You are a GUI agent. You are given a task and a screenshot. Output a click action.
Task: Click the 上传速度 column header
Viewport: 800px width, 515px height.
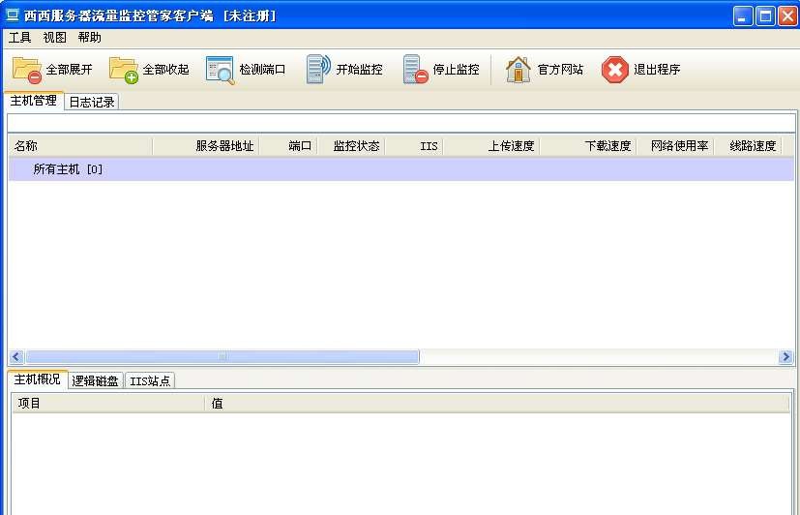[x=490, y=146]
